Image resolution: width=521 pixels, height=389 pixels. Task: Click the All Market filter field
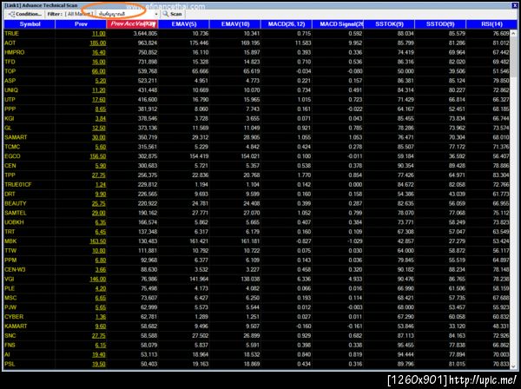point(80,14)
